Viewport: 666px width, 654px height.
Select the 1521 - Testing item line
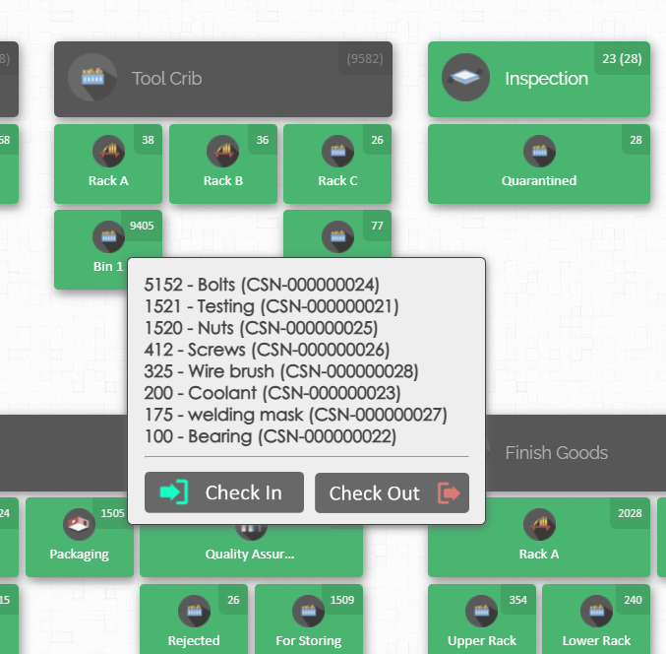(x=272, y=306)
